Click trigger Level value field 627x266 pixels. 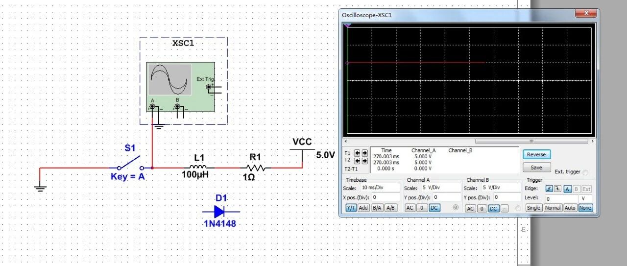[561, 199]
